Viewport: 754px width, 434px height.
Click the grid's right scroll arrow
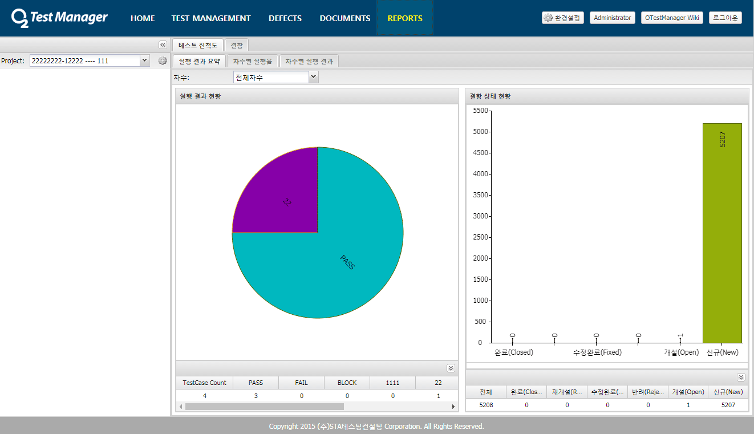pyautogui.click(x=454, y=407)
